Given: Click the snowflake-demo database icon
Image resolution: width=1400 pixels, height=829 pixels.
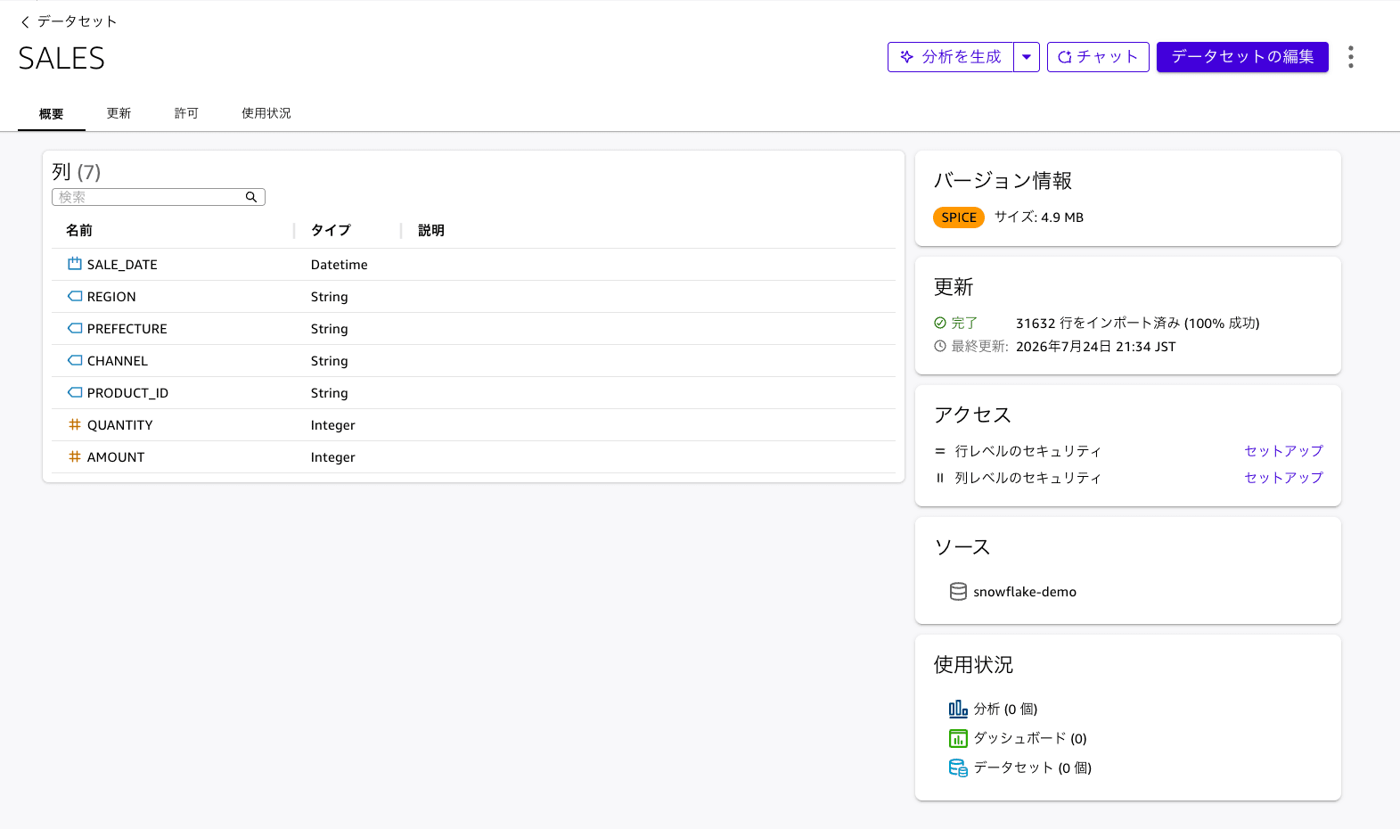Looking at the screenshot, I should click(x=958, y=592).
